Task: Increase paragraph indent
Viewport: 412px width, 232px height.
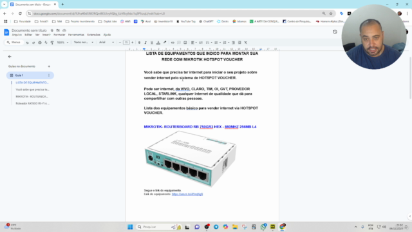Action: (x=239, y=43)
